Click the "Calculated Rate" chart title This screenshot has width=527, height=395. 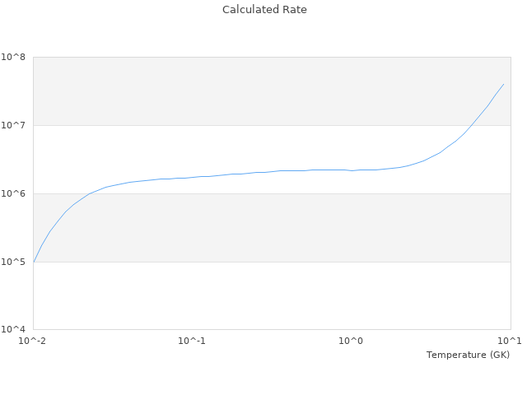[x=264, y=10]
